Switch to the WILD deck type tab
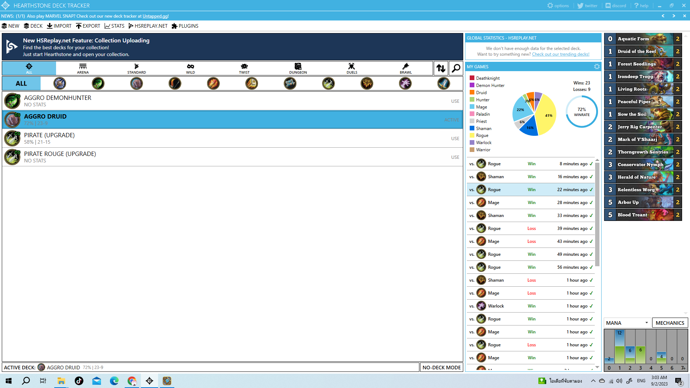This screenshot has width=690, height=388. pos(190,68)
